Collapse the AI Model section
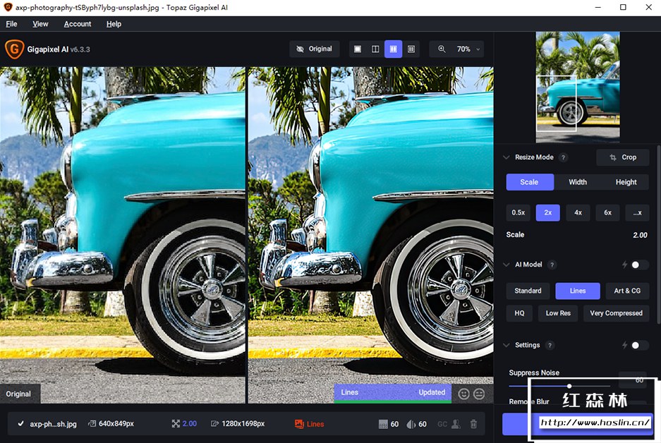The image size is (661, 443). (x=506, y=265)
